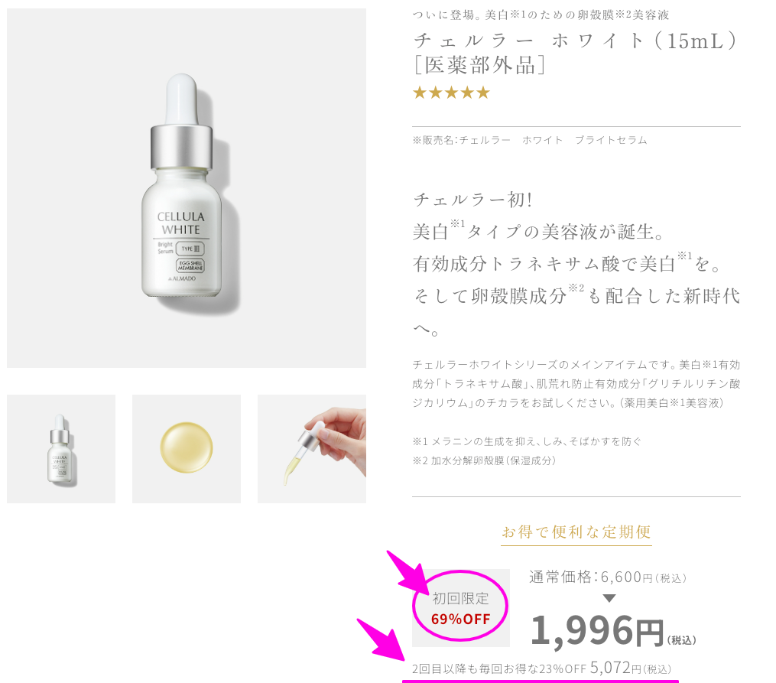Screen dimensions: 776x683
Task: Click the TYPE III label on the bottle
Action: (x=190, y=249)
